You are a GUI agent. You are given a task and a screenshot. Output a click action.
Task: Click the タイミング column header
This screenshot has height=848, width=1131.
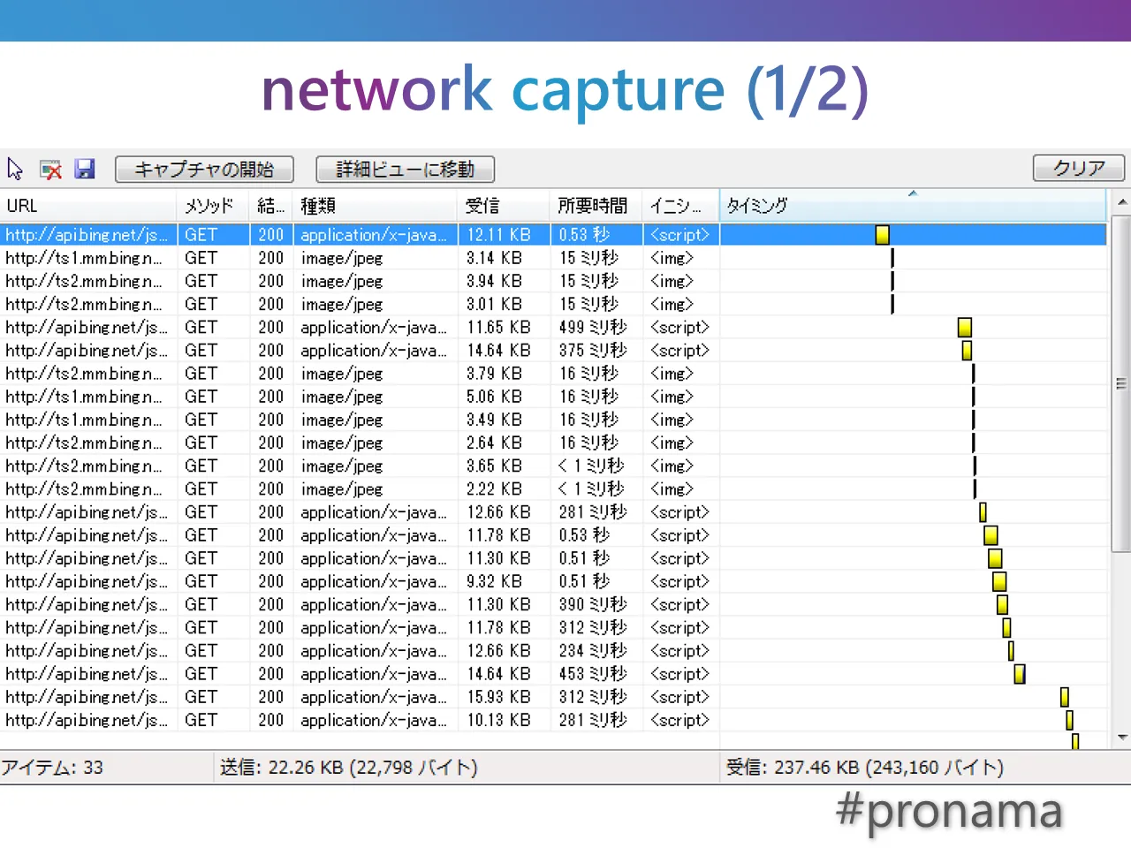click(x=913, y=206)
